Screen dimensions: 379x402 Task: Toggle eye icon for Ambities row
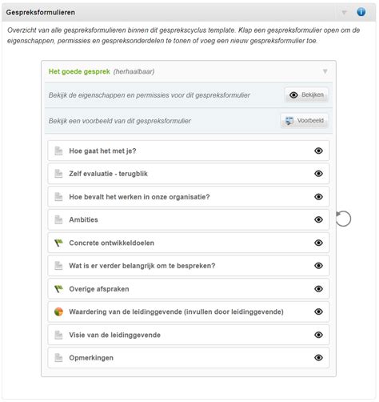click(318, 219)
